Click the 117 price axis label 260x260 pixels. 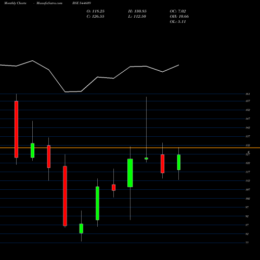tap(248, 172)
